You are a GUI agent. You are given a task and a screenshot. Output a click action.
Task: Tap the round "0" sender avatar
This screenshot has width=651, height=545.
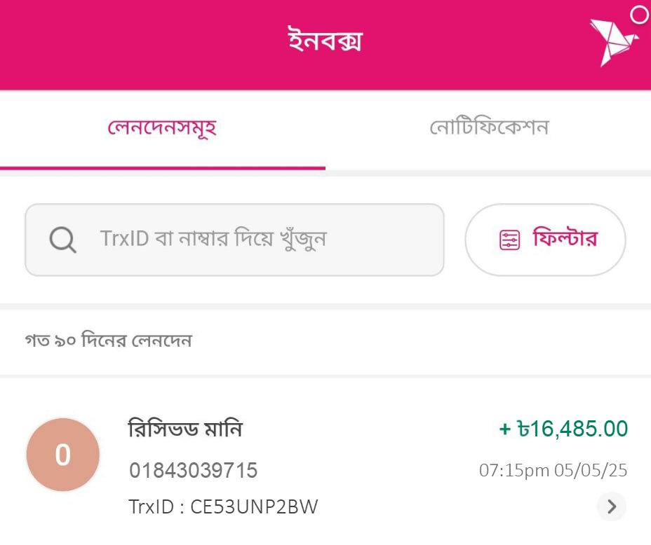[x=63, y=455]
